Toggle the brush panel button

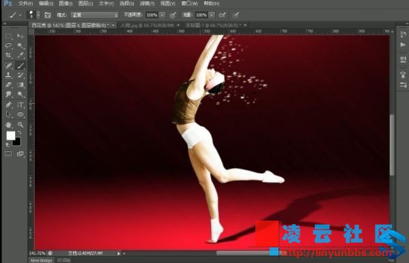pyautogui.click(x=48, y=15)
